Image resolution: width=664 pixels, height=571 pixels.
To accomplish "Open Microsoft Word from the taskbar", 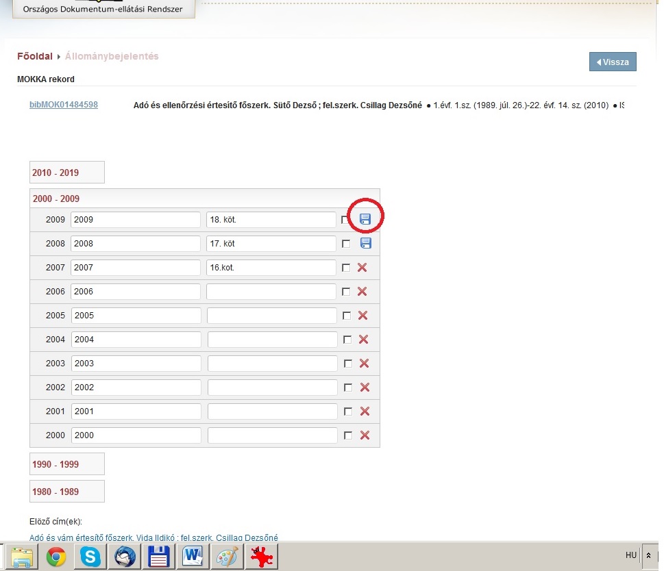I will click(x=191, y=557).
